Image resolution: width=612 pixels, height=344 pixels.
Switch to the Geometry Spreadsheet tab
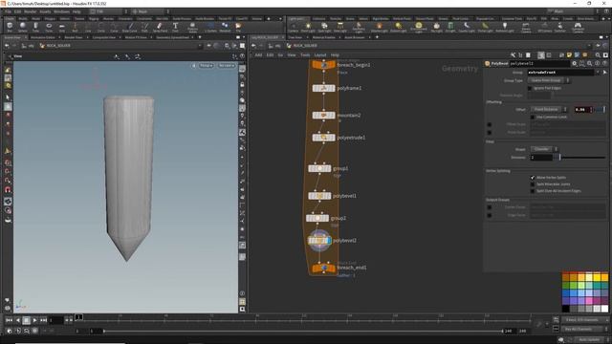[172, 37]
